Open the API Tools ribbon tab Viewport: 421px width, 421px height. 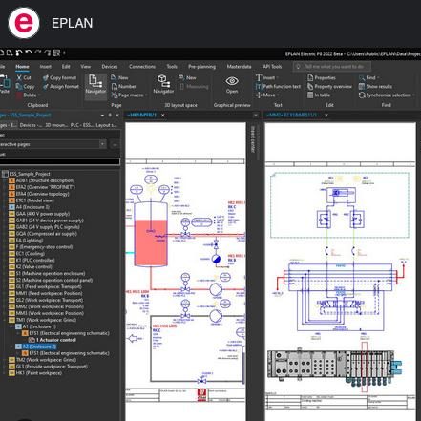(x=272, y=67)
